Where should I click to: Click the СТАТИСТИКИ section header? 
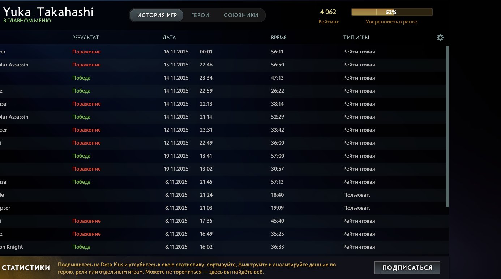tap(26, 267)
